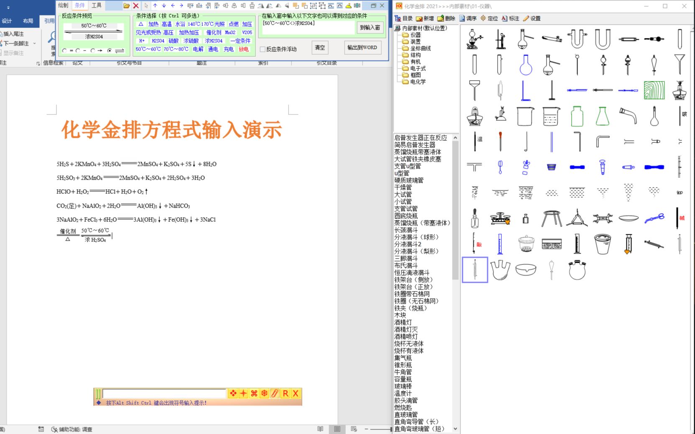Select the green wood block thumbnail
This screenshot has width=695, height=434.
[654, 90]
